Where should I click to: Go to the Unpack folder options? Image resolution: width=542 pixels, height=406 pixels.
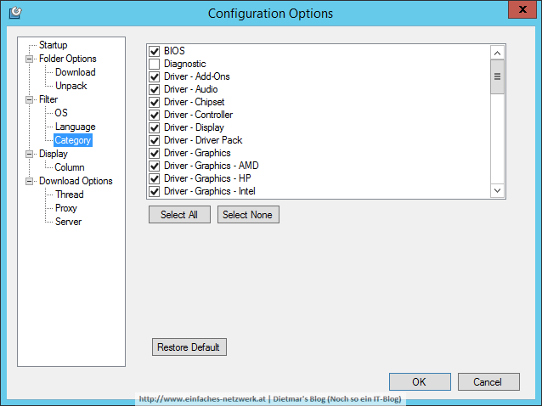click(71, 86)
